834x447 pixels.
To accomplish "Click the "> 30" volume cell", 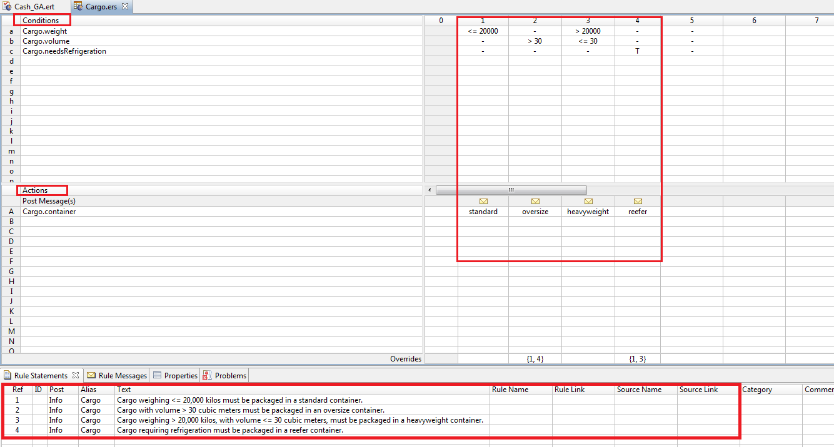I will (535, 41).
